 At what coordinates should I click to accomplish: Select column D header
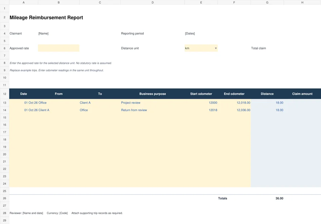[x=152, y=3]
